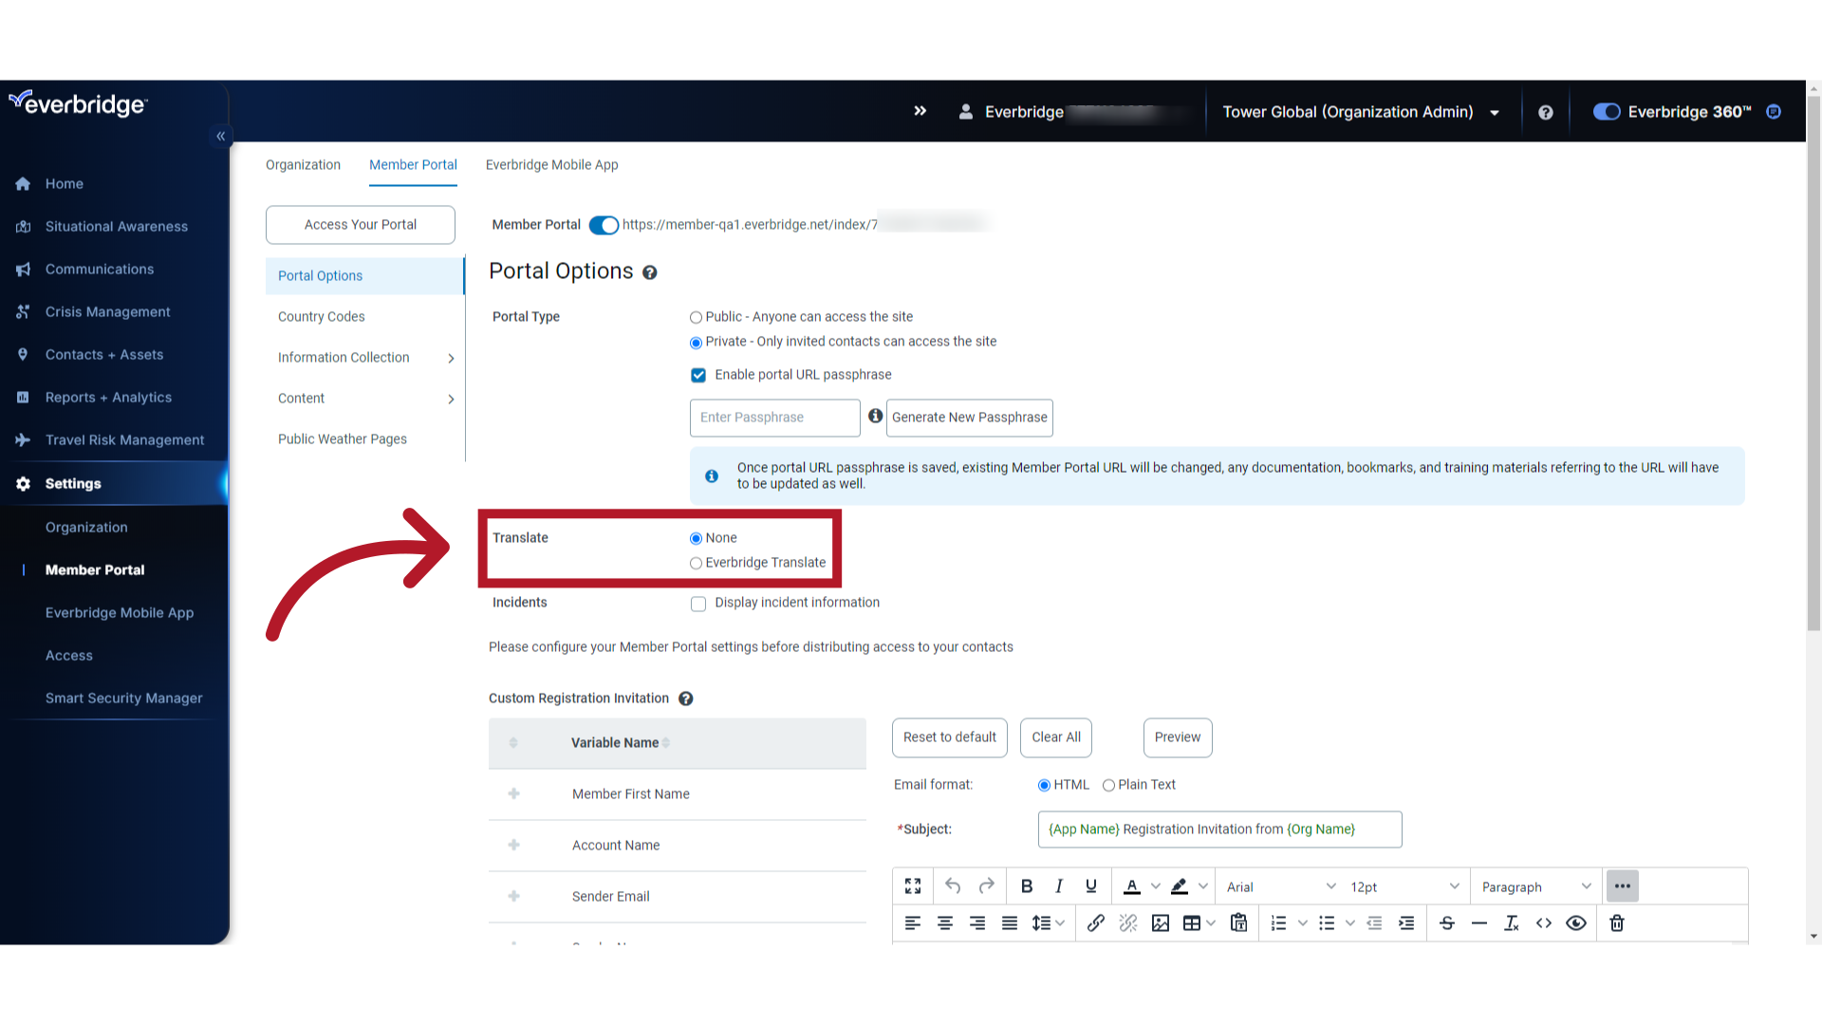Viewport: 1822px width, 1025px height.
Task: Click the bold formatting icon
Action: 1026,886
